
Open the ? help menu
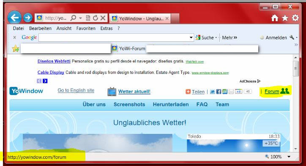pyautogui.click(x=119, y=28)
